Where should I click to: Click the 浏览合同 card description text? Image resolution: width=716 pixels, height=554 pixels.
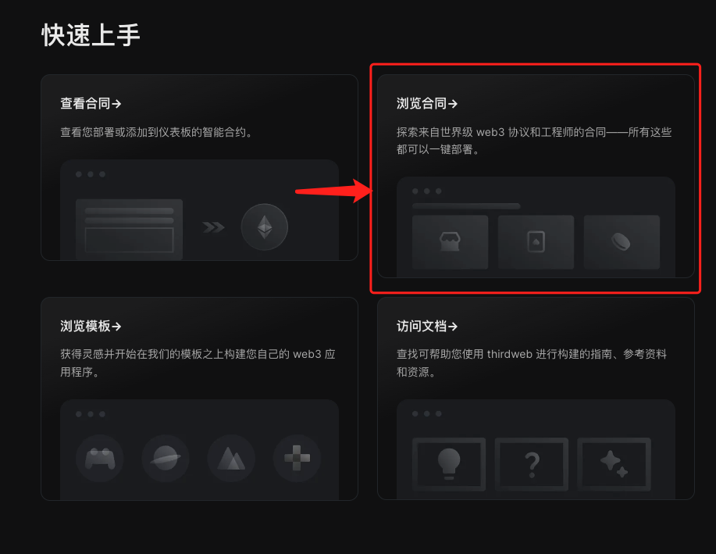pos(534,141)
